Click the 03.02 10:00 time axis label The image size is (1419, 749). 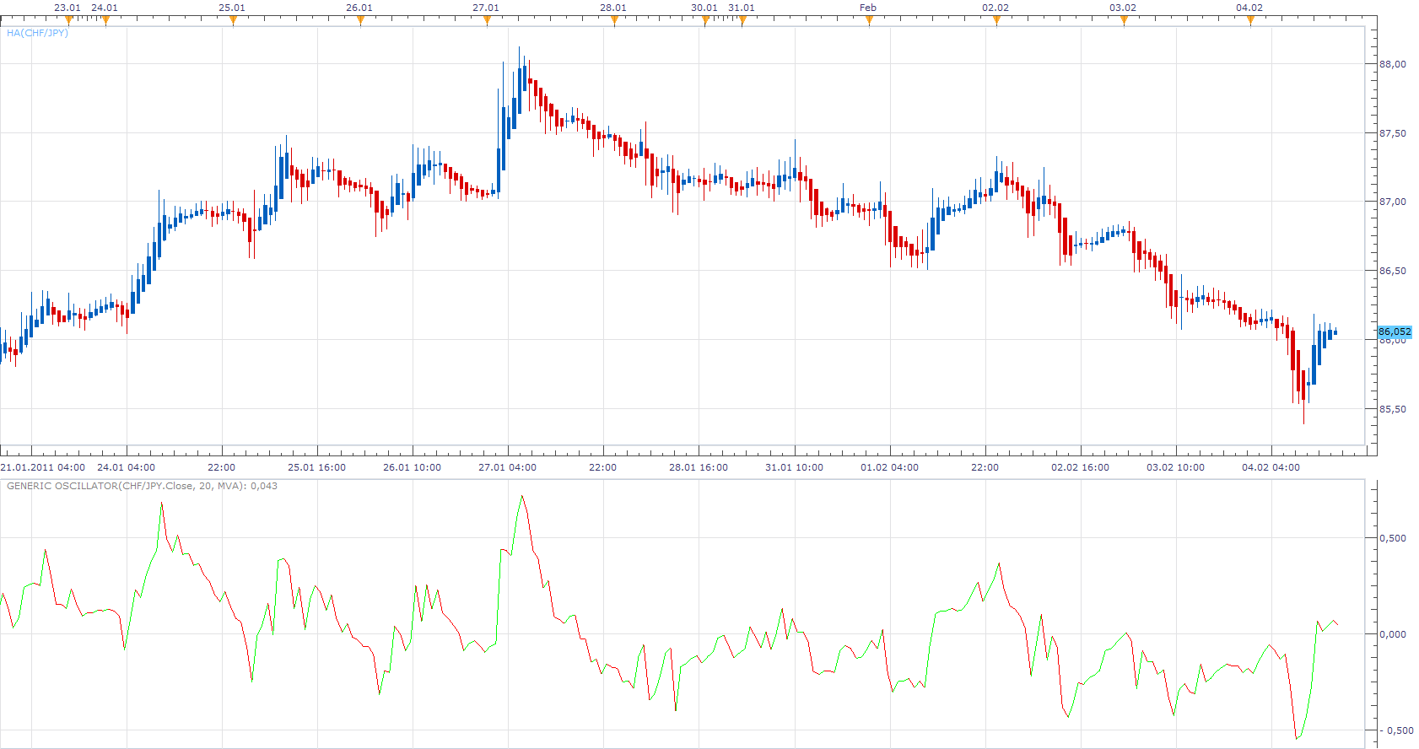click(1176, 467)
